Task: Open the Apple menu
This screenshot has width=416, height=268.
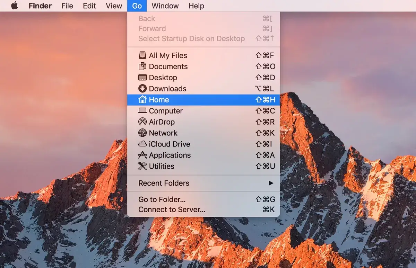Action: [x=15, y=6]
